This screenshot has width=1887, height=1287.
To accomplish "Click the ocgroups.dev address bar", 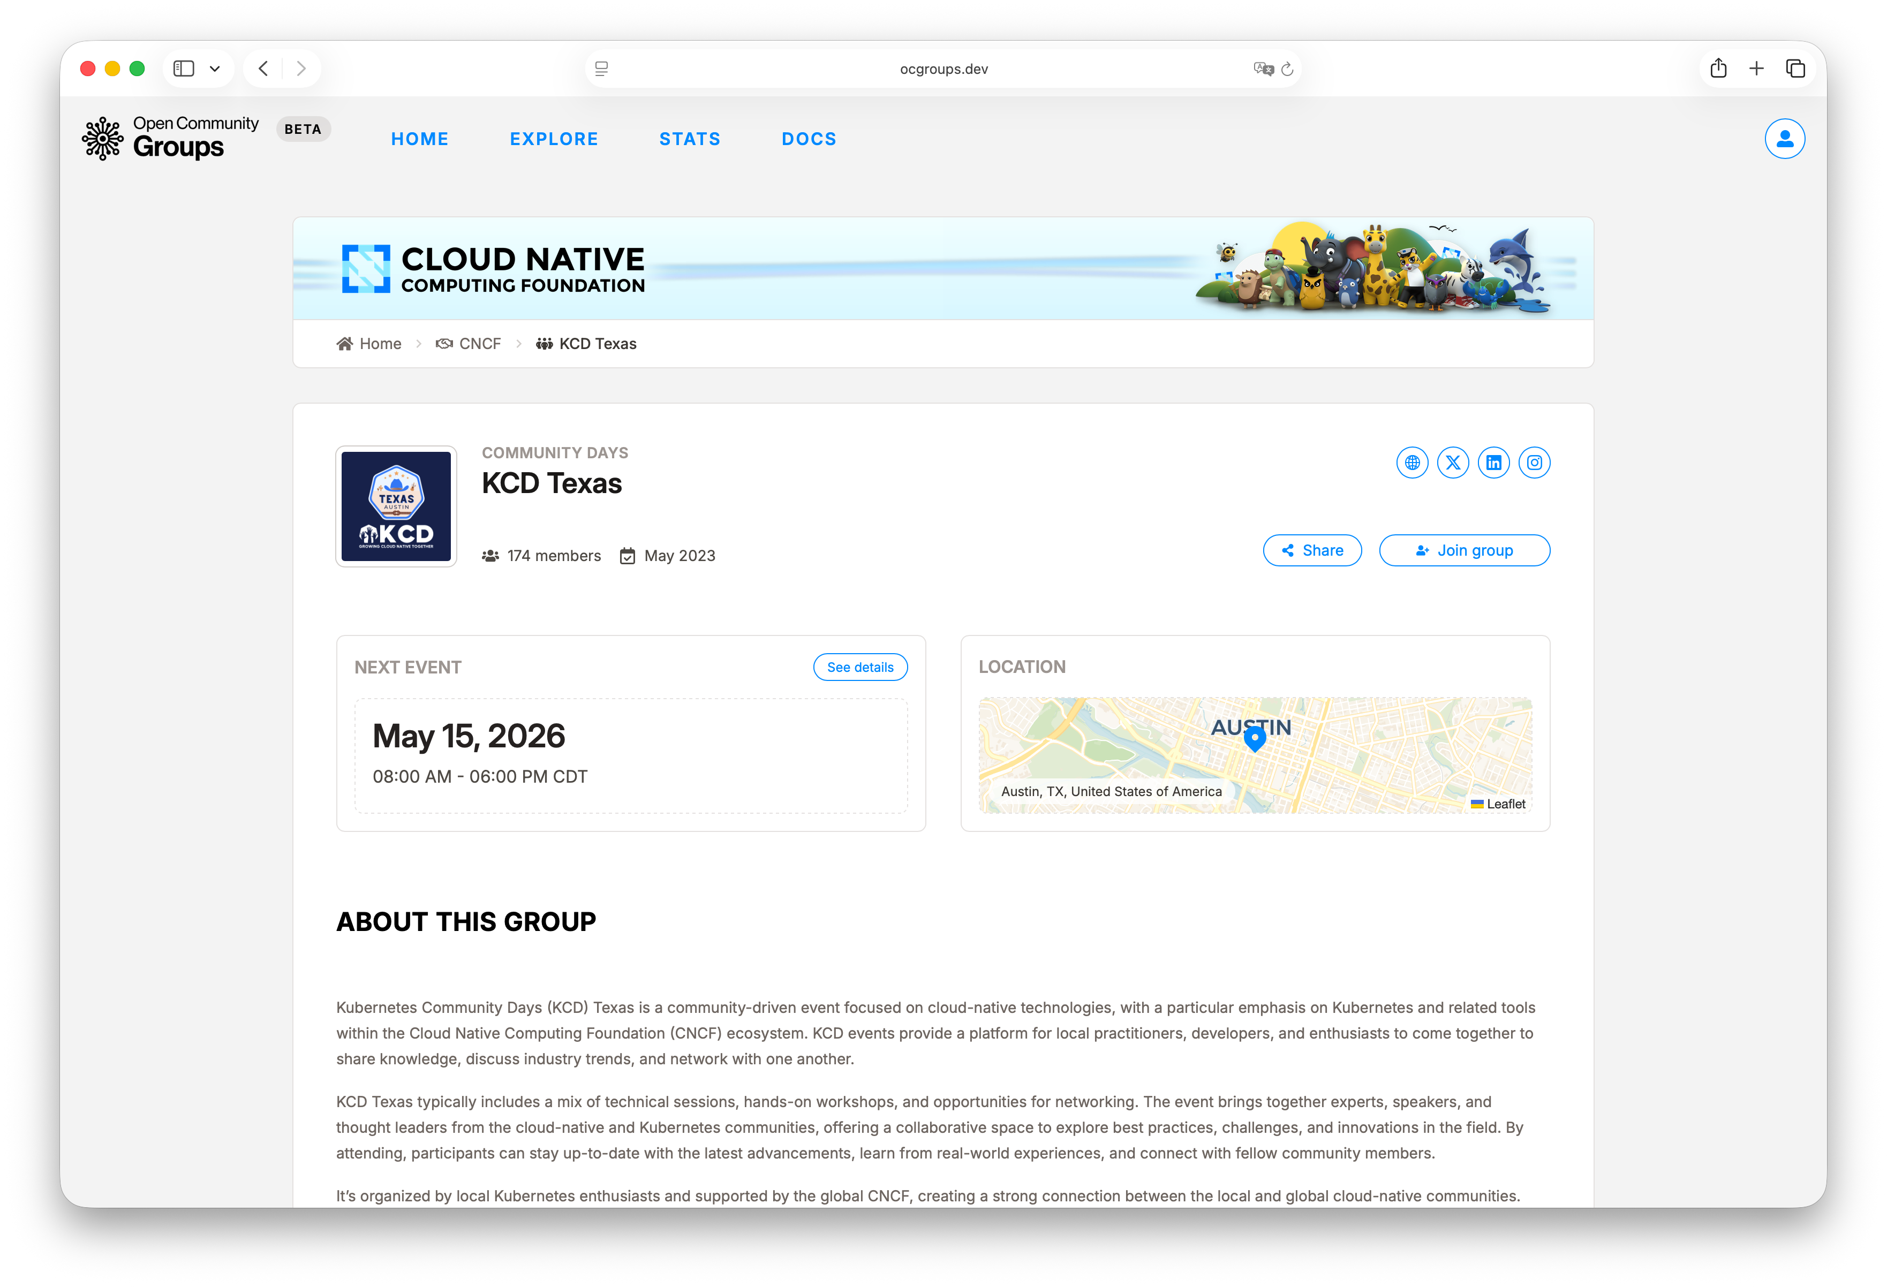I will pyautogui.click(x=943, y=69).
